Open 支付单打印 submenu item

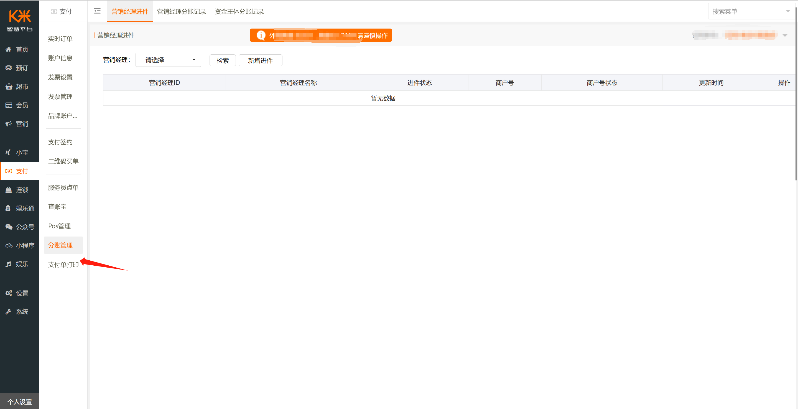[63, 265]
